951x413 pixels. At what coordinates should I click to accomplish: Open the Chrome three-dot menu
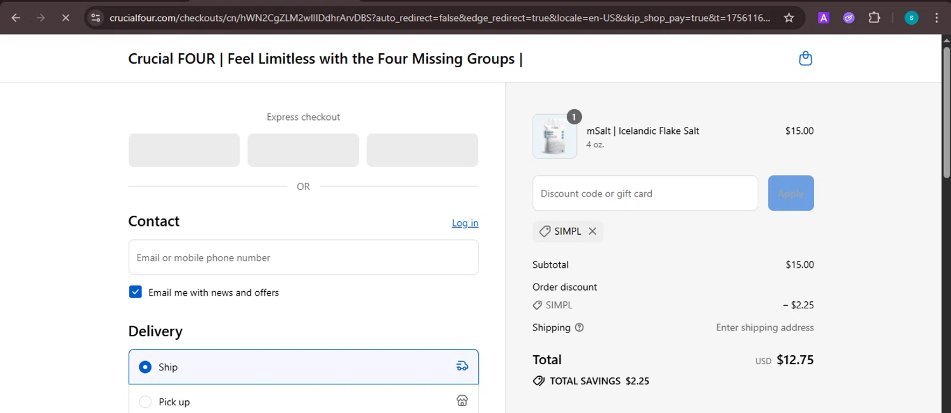point(936,18)
